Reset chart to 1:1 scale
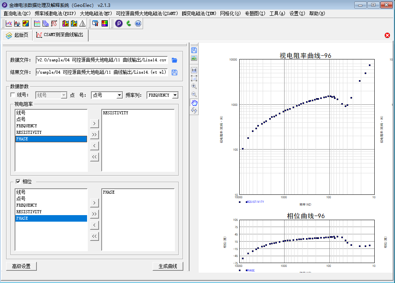395x283 pixels. coord(194,70)
